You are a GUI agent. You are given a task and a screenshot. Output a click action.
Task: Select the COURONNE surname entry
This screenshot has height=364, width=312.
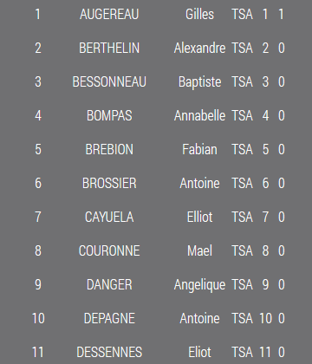[109, 250]
